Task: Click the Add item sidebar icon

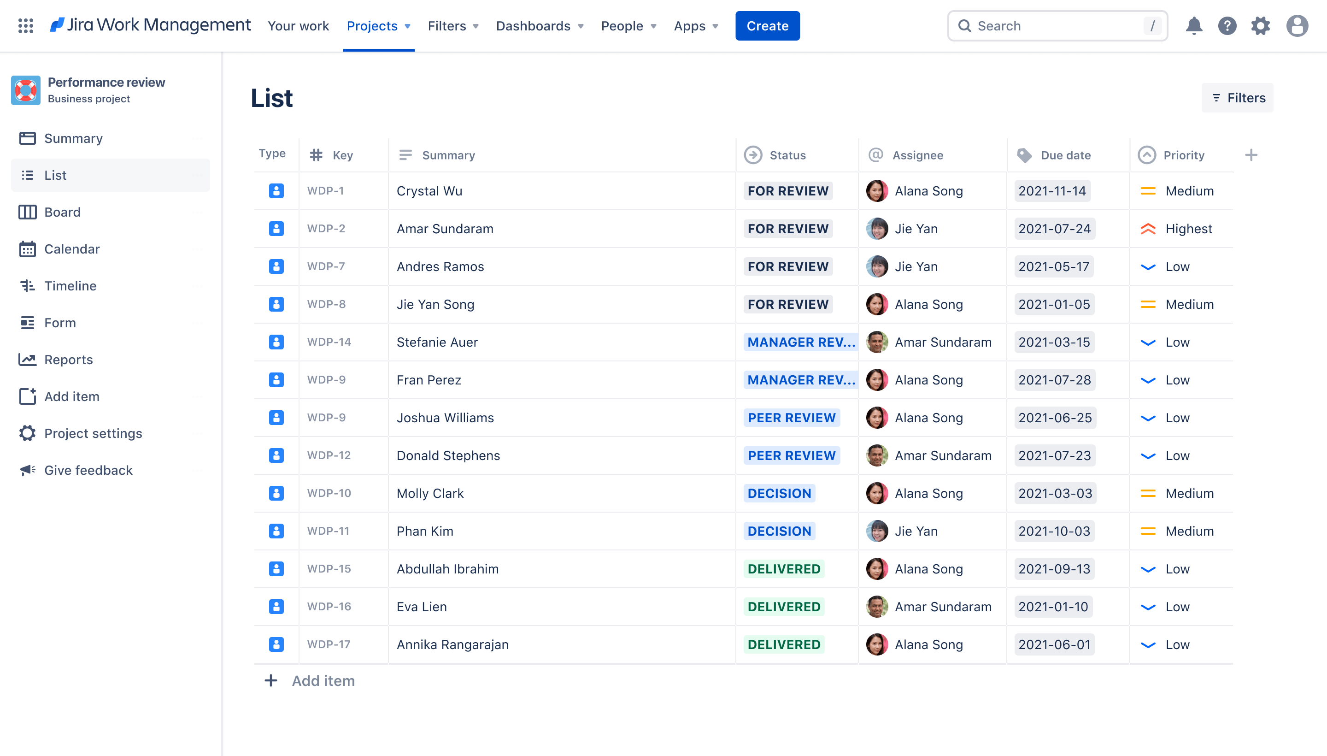Action: click(27, 396)
